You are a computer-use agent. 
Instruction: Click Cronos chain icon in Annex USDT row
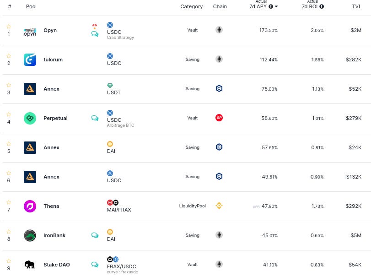(219, 88)
